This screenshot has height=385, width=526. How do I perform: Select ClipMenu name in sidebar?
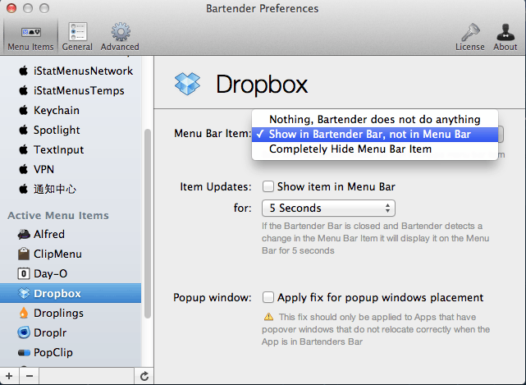click(57, 254)
